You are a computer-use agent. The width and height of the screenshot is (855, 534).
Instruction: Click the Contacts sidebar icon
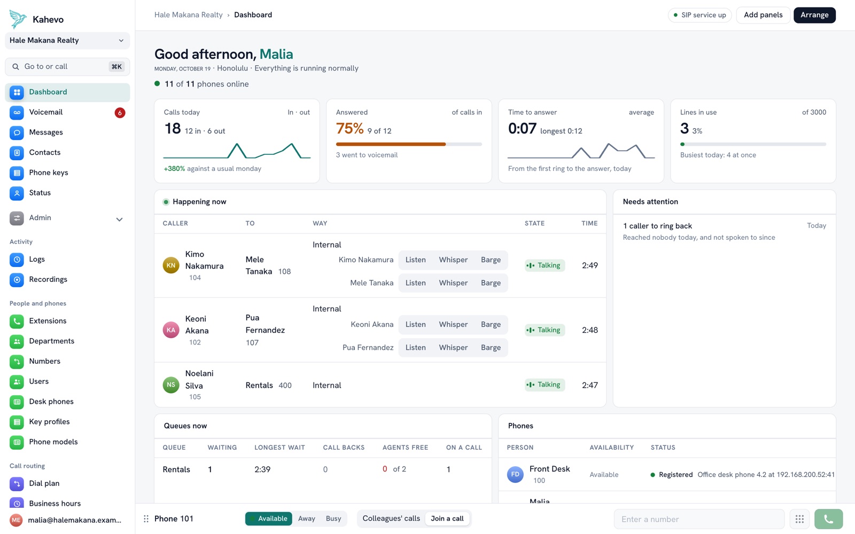coord(17,153)
